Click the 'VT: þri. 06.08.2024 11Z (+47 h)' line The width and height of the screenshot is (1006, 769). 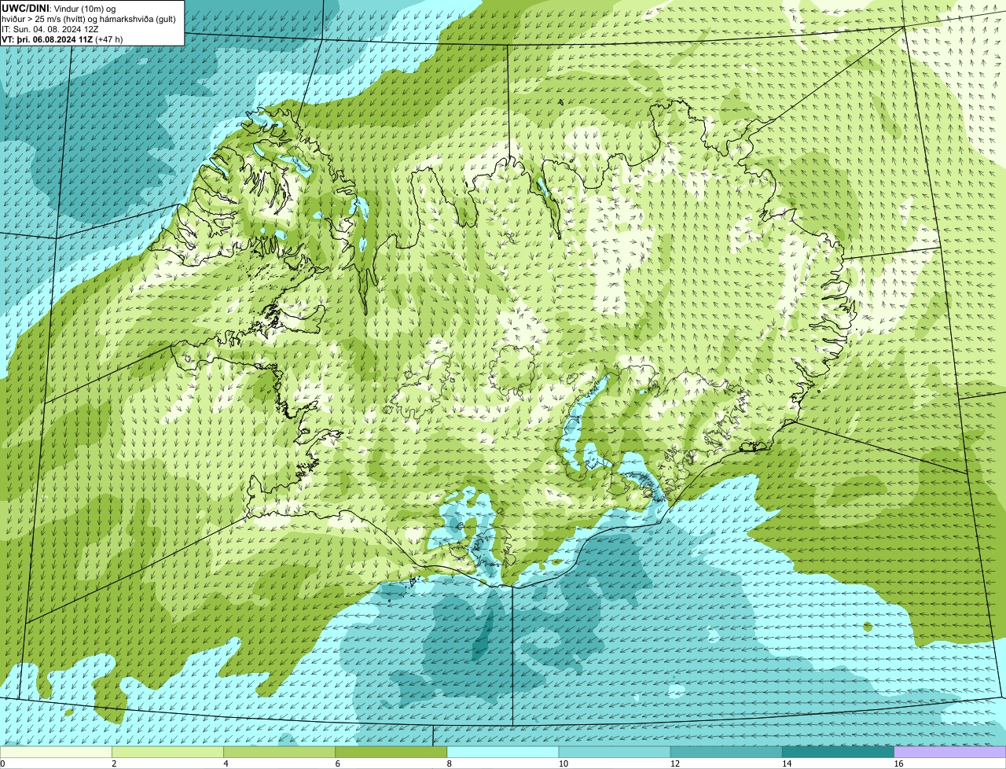click(x=62, y=39)
